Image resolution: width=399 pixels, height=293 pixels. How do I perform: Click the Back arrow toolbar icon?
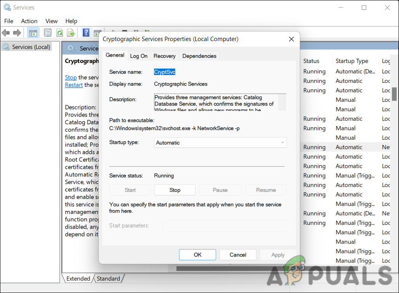[6, 33]
